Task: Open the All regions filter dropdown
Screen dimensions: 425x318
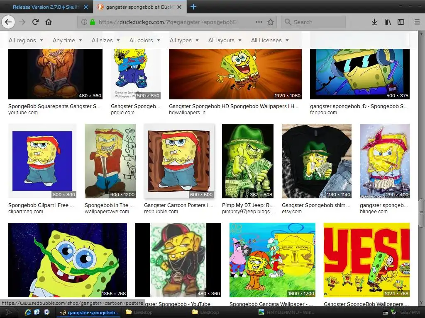Action: [x=26, y=40]
